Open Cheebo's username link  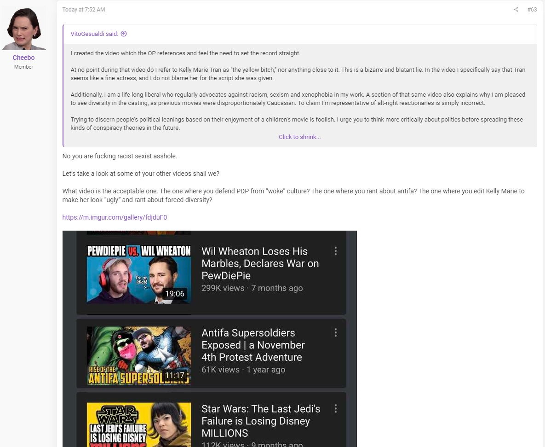point(23,58)
